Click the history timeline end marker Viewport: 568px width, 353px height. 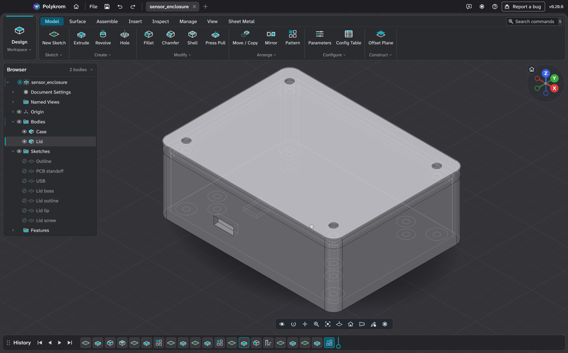tap(338, 343)
